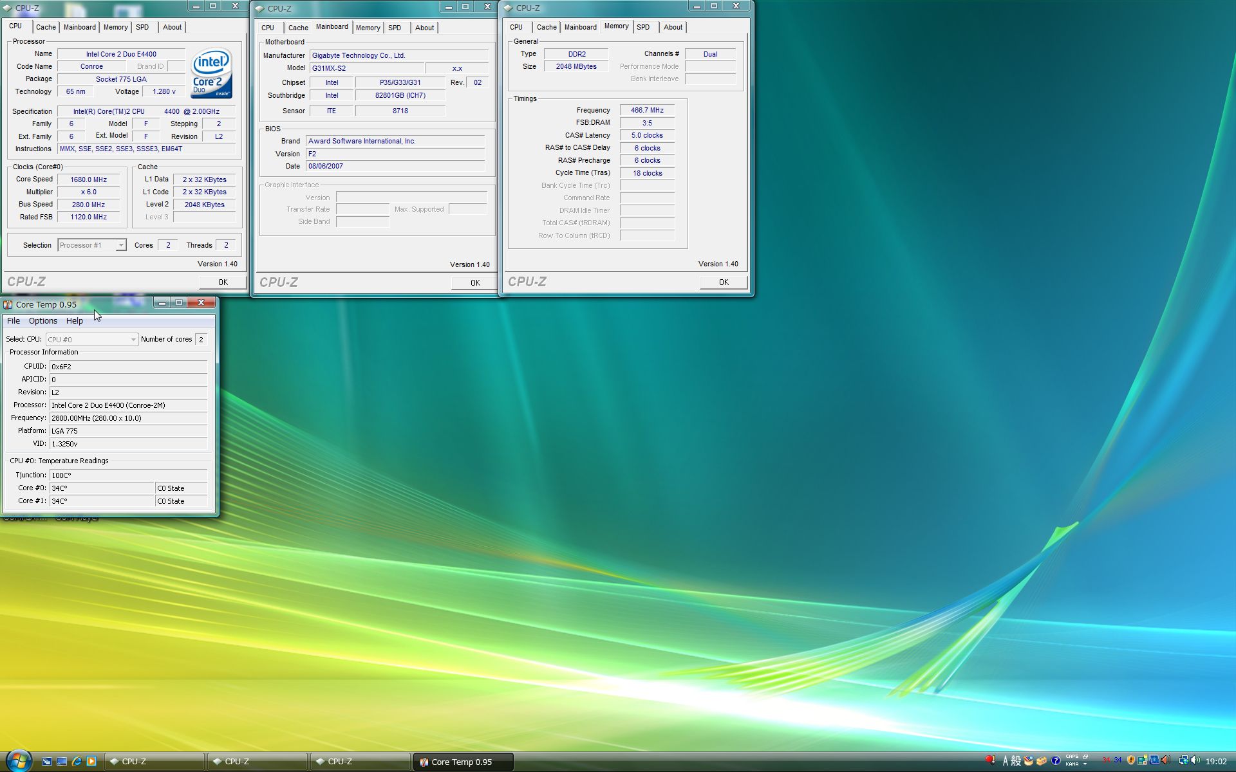Open Windows Media Player quick launch icon
Screen dimensions: 1236x772
tap(91, 761)
